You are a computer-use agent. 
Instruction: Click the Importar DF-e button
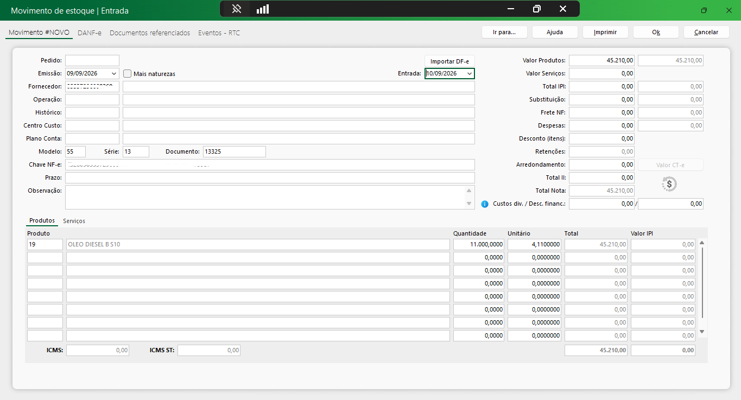[449, 61]
